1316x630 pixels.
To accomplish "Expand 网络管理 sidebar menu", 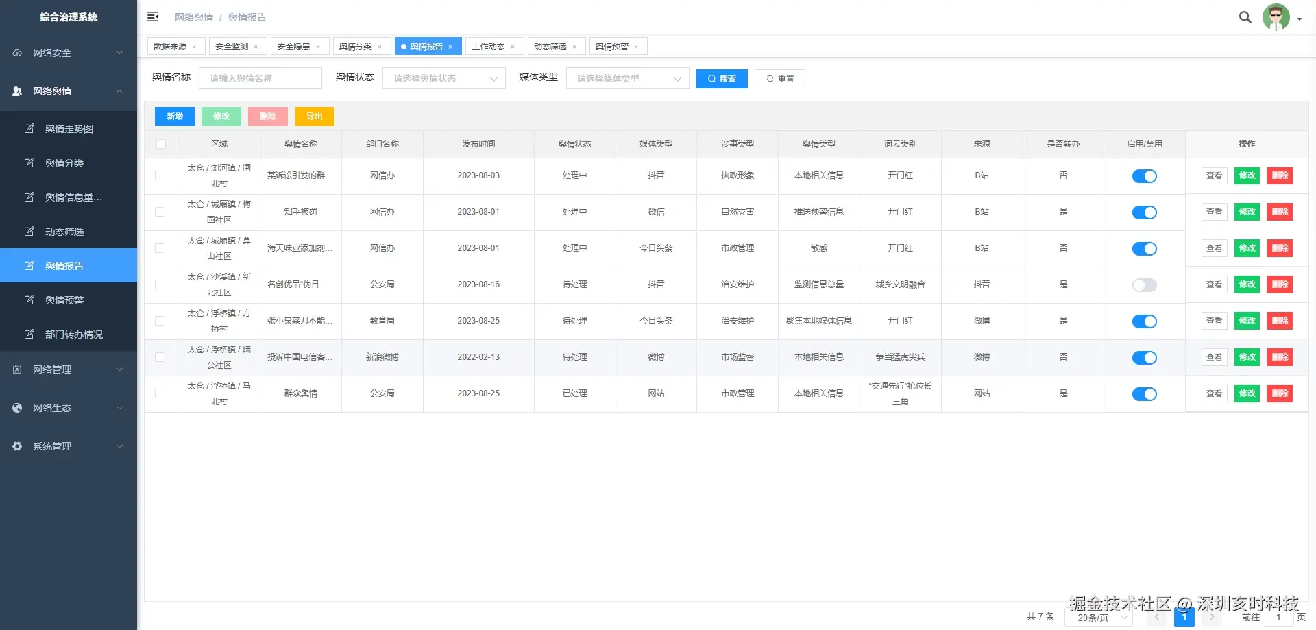I will tap(119, 369).
